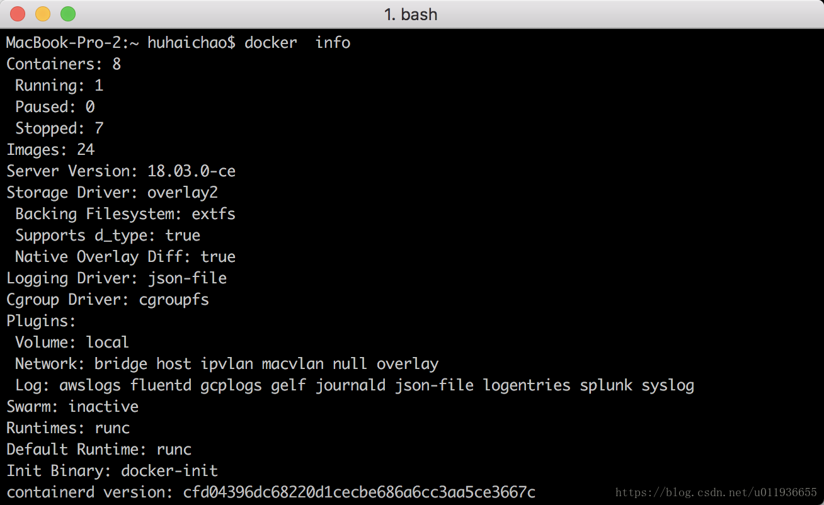Click the 'docker info' command text

(x=297, y=43)
